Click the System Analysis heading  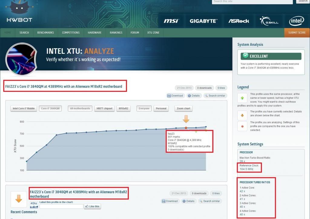tap(250, 45)
